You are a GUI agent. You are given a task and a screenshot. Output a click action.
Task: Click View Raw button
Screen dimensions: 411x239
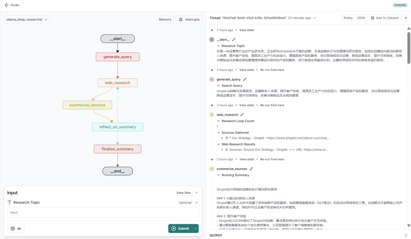(x=183, y=192)
